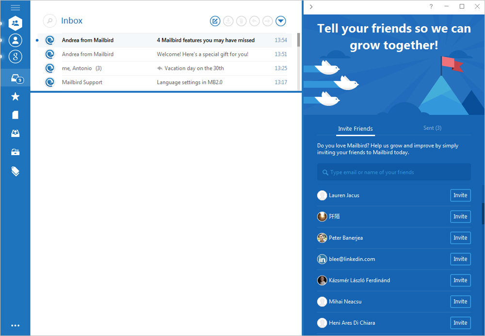Invite blee@linkedin.com
The height and width of the screenshot is (336, 485).
click(460, 259)
